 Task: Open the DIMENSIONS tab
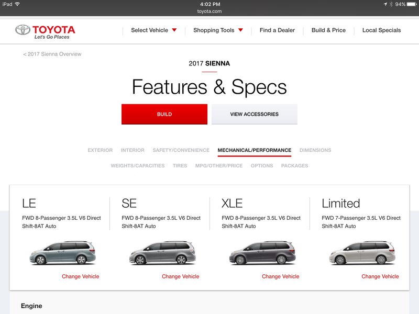[x=315, y=150]
